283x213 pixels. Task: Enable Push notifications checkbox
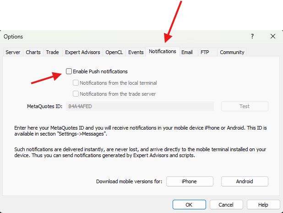point(69,71)
